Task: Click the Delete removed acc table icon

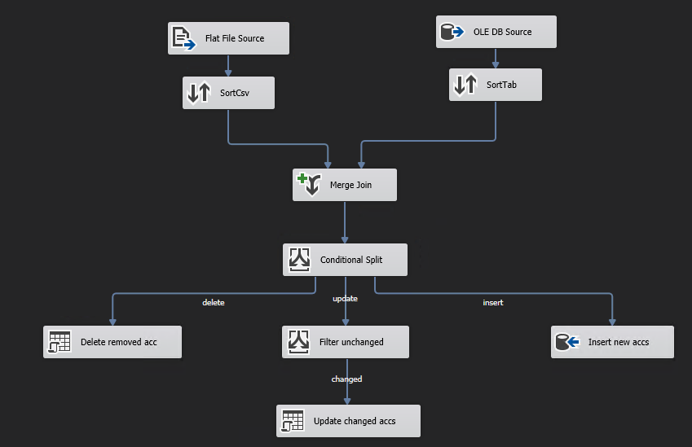Action: pos(60,342)
